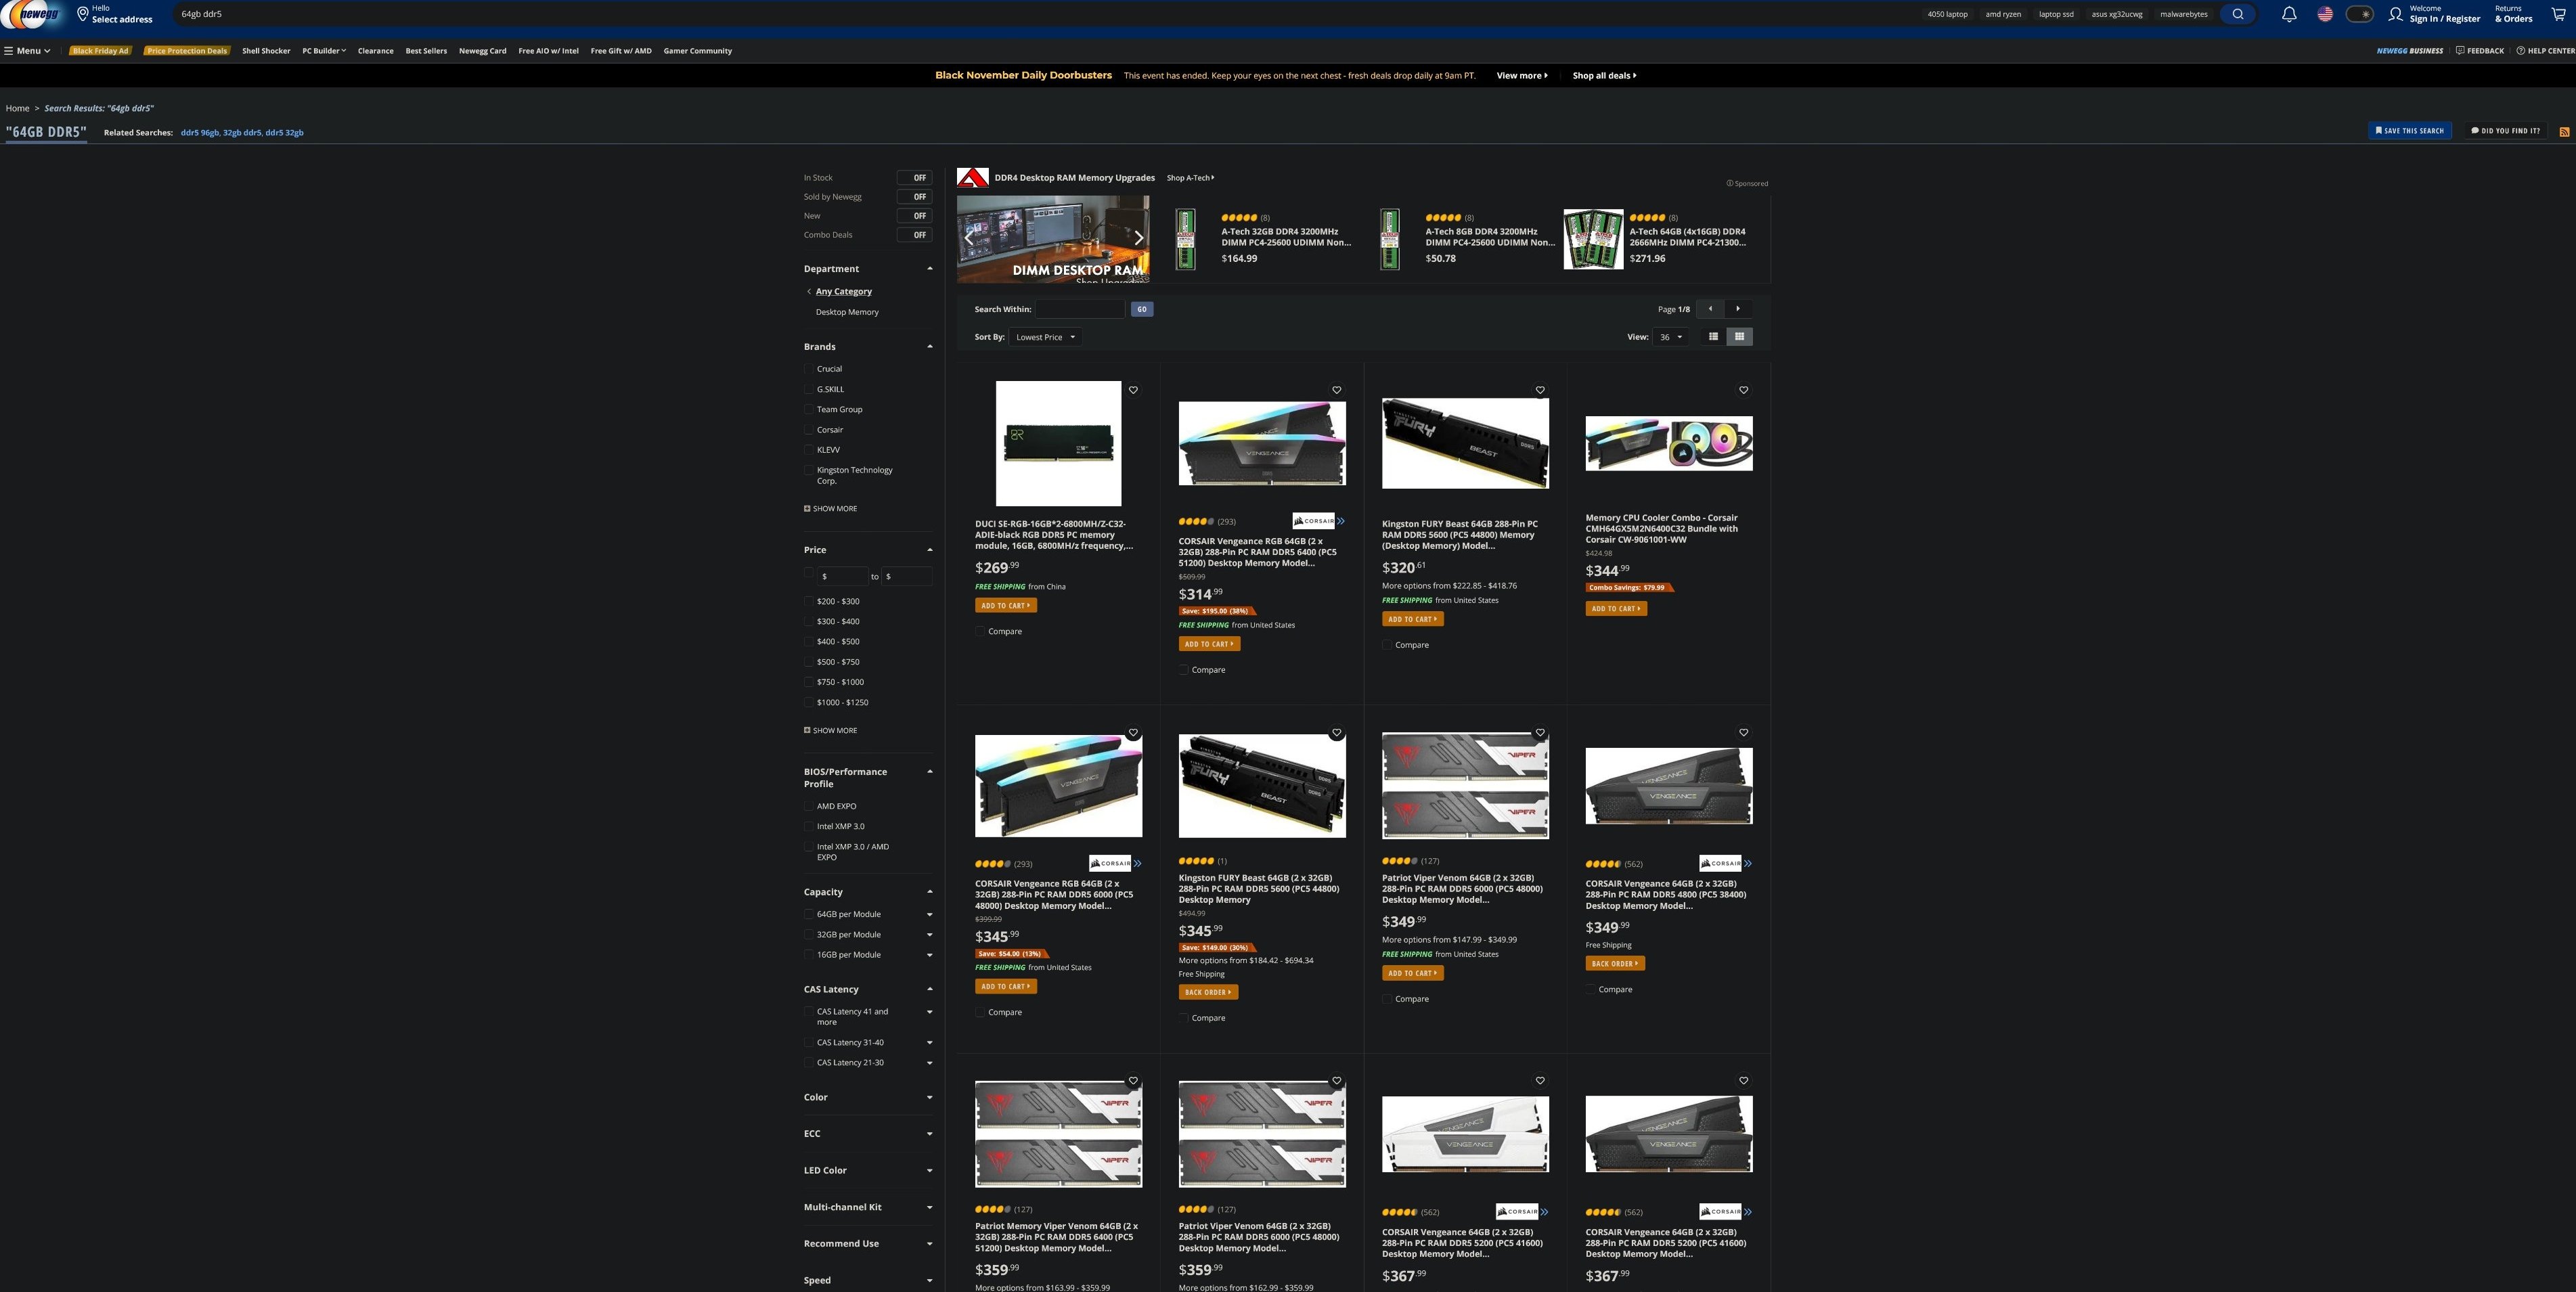Screen dimensions: 2576x1292
Task: Toggle dark mode switch in header
Action: tap(2359, 14)
